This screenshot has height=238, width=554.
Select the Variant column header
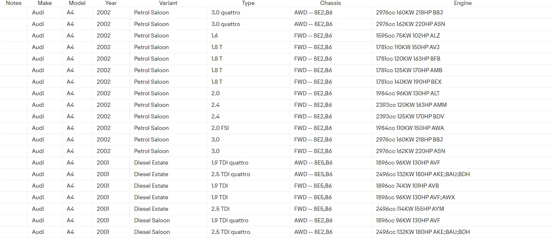(168, 3)
